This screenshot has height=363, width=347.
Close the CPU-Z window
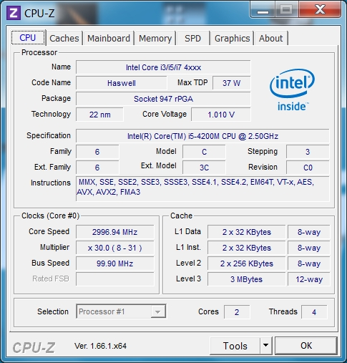click(x=320, y=10)
